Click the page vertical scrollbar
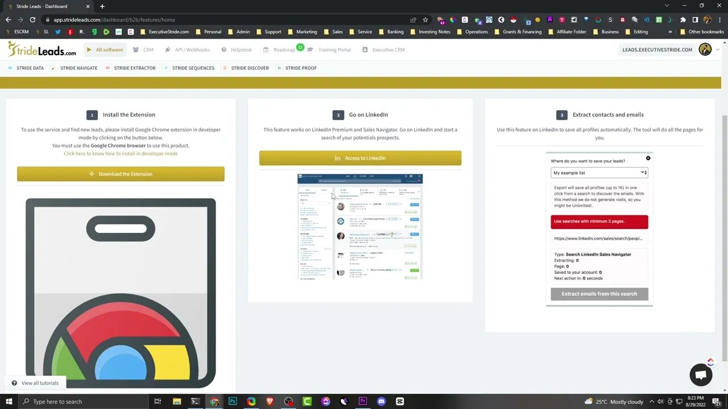 point(725,239)
